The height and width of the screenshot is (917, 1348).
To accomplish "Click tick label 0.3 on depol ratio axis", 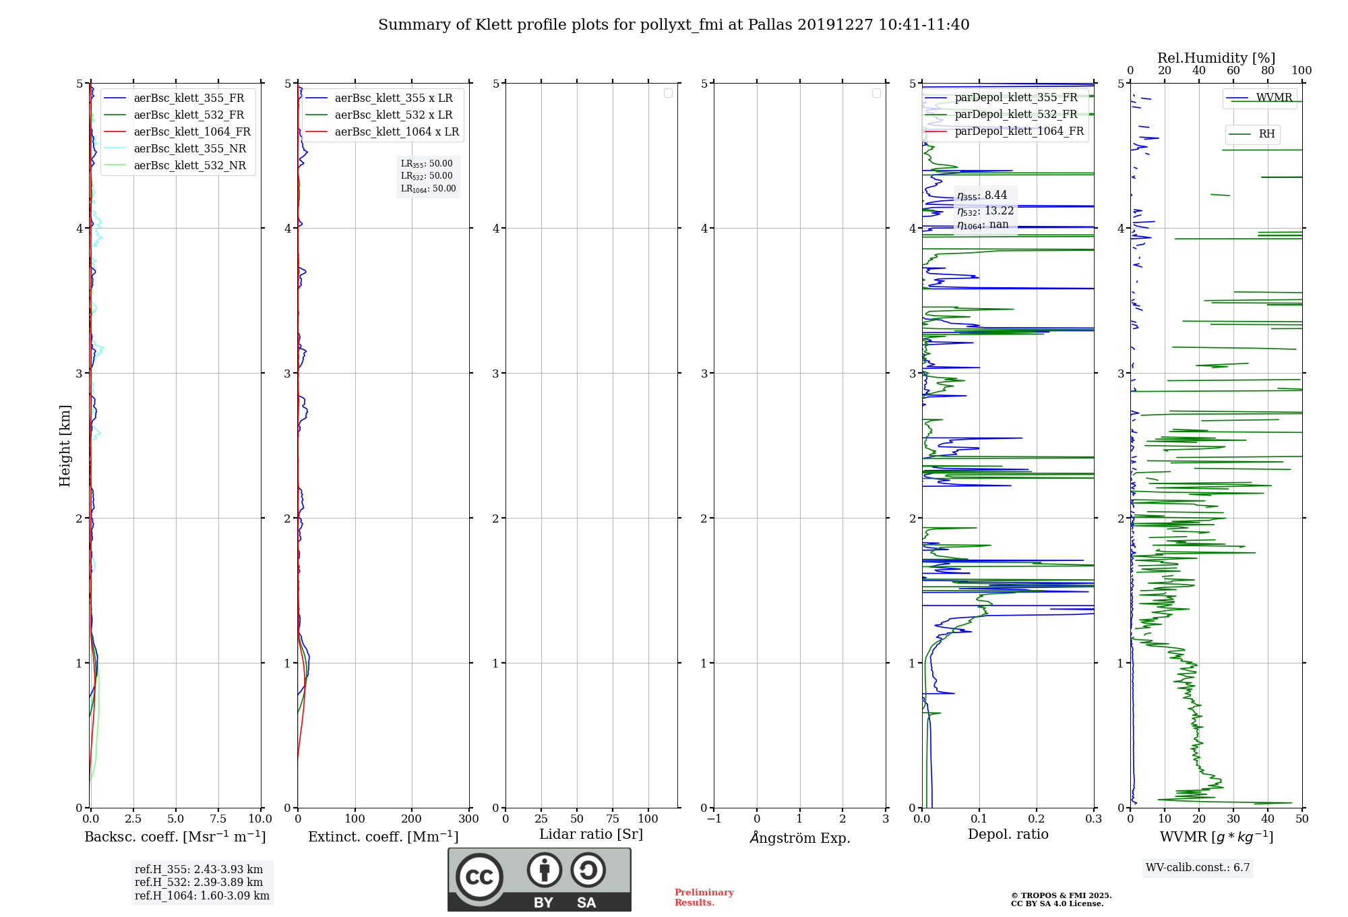I will tap(1094, 819).
